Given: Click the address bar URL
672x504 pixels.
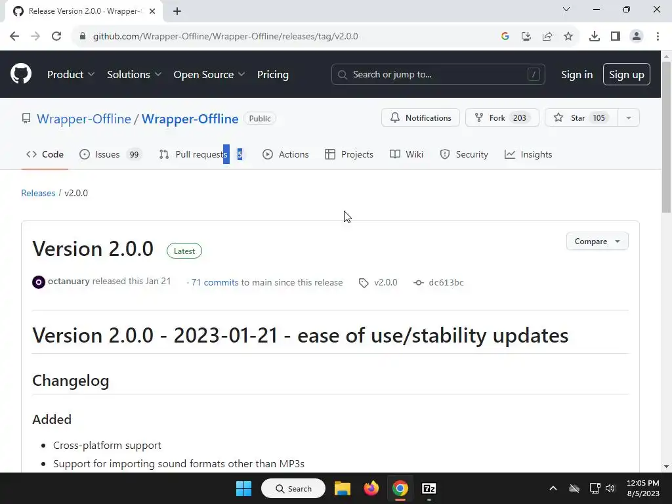Looking at the screenshot, I should point(226,37).
